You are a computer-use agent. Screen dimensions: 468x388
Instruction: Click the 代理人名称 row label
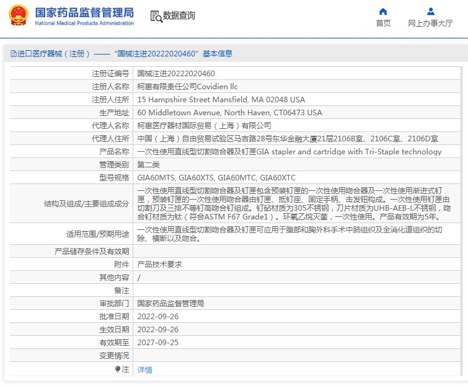coord(110,126)
